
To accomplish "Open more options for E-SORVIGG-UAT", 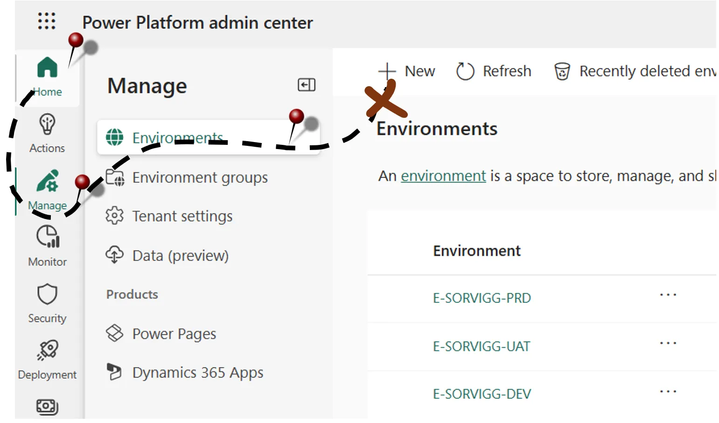I will point(668,343).
